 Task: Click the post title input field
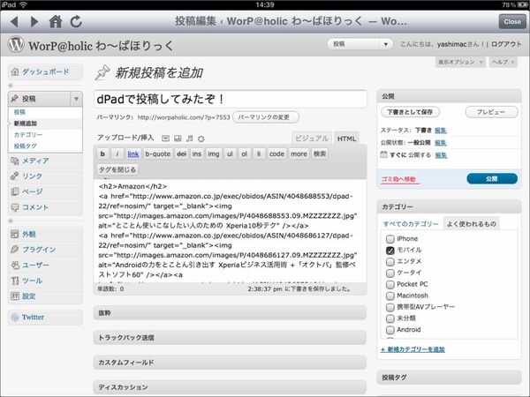pyautogui.click(x=231, y=99)
